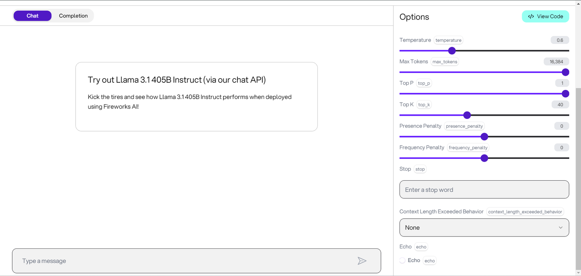Click the Context Length Exceeded Behavior label
Image resolution: width=581 pixels, height=276 pixels.
tap(442, 211)
